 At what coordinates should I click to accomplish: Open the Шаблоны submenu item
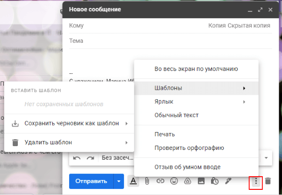tap(196, 88)
